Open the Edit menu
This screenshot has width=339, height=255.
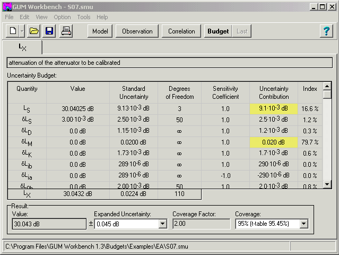coord(24,17)
